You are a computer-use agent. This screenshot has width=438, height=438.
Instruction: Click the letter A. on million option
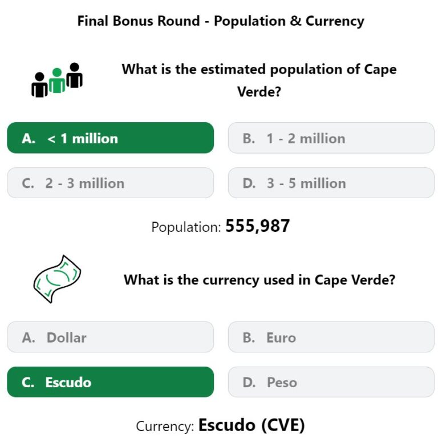[29, 138]
